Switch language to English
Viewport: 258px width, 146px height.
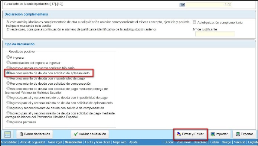click(253, 142)
